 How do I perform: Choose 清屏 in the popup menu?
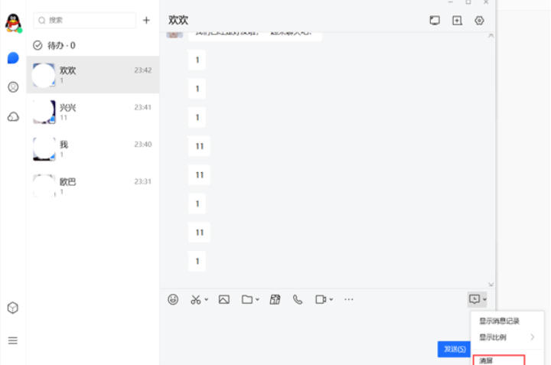(x=487, y=360)
